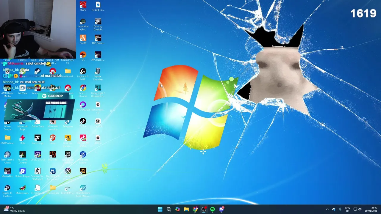Show hidden system tray icons
Viewport: 381px width, 214px height.
327,209
